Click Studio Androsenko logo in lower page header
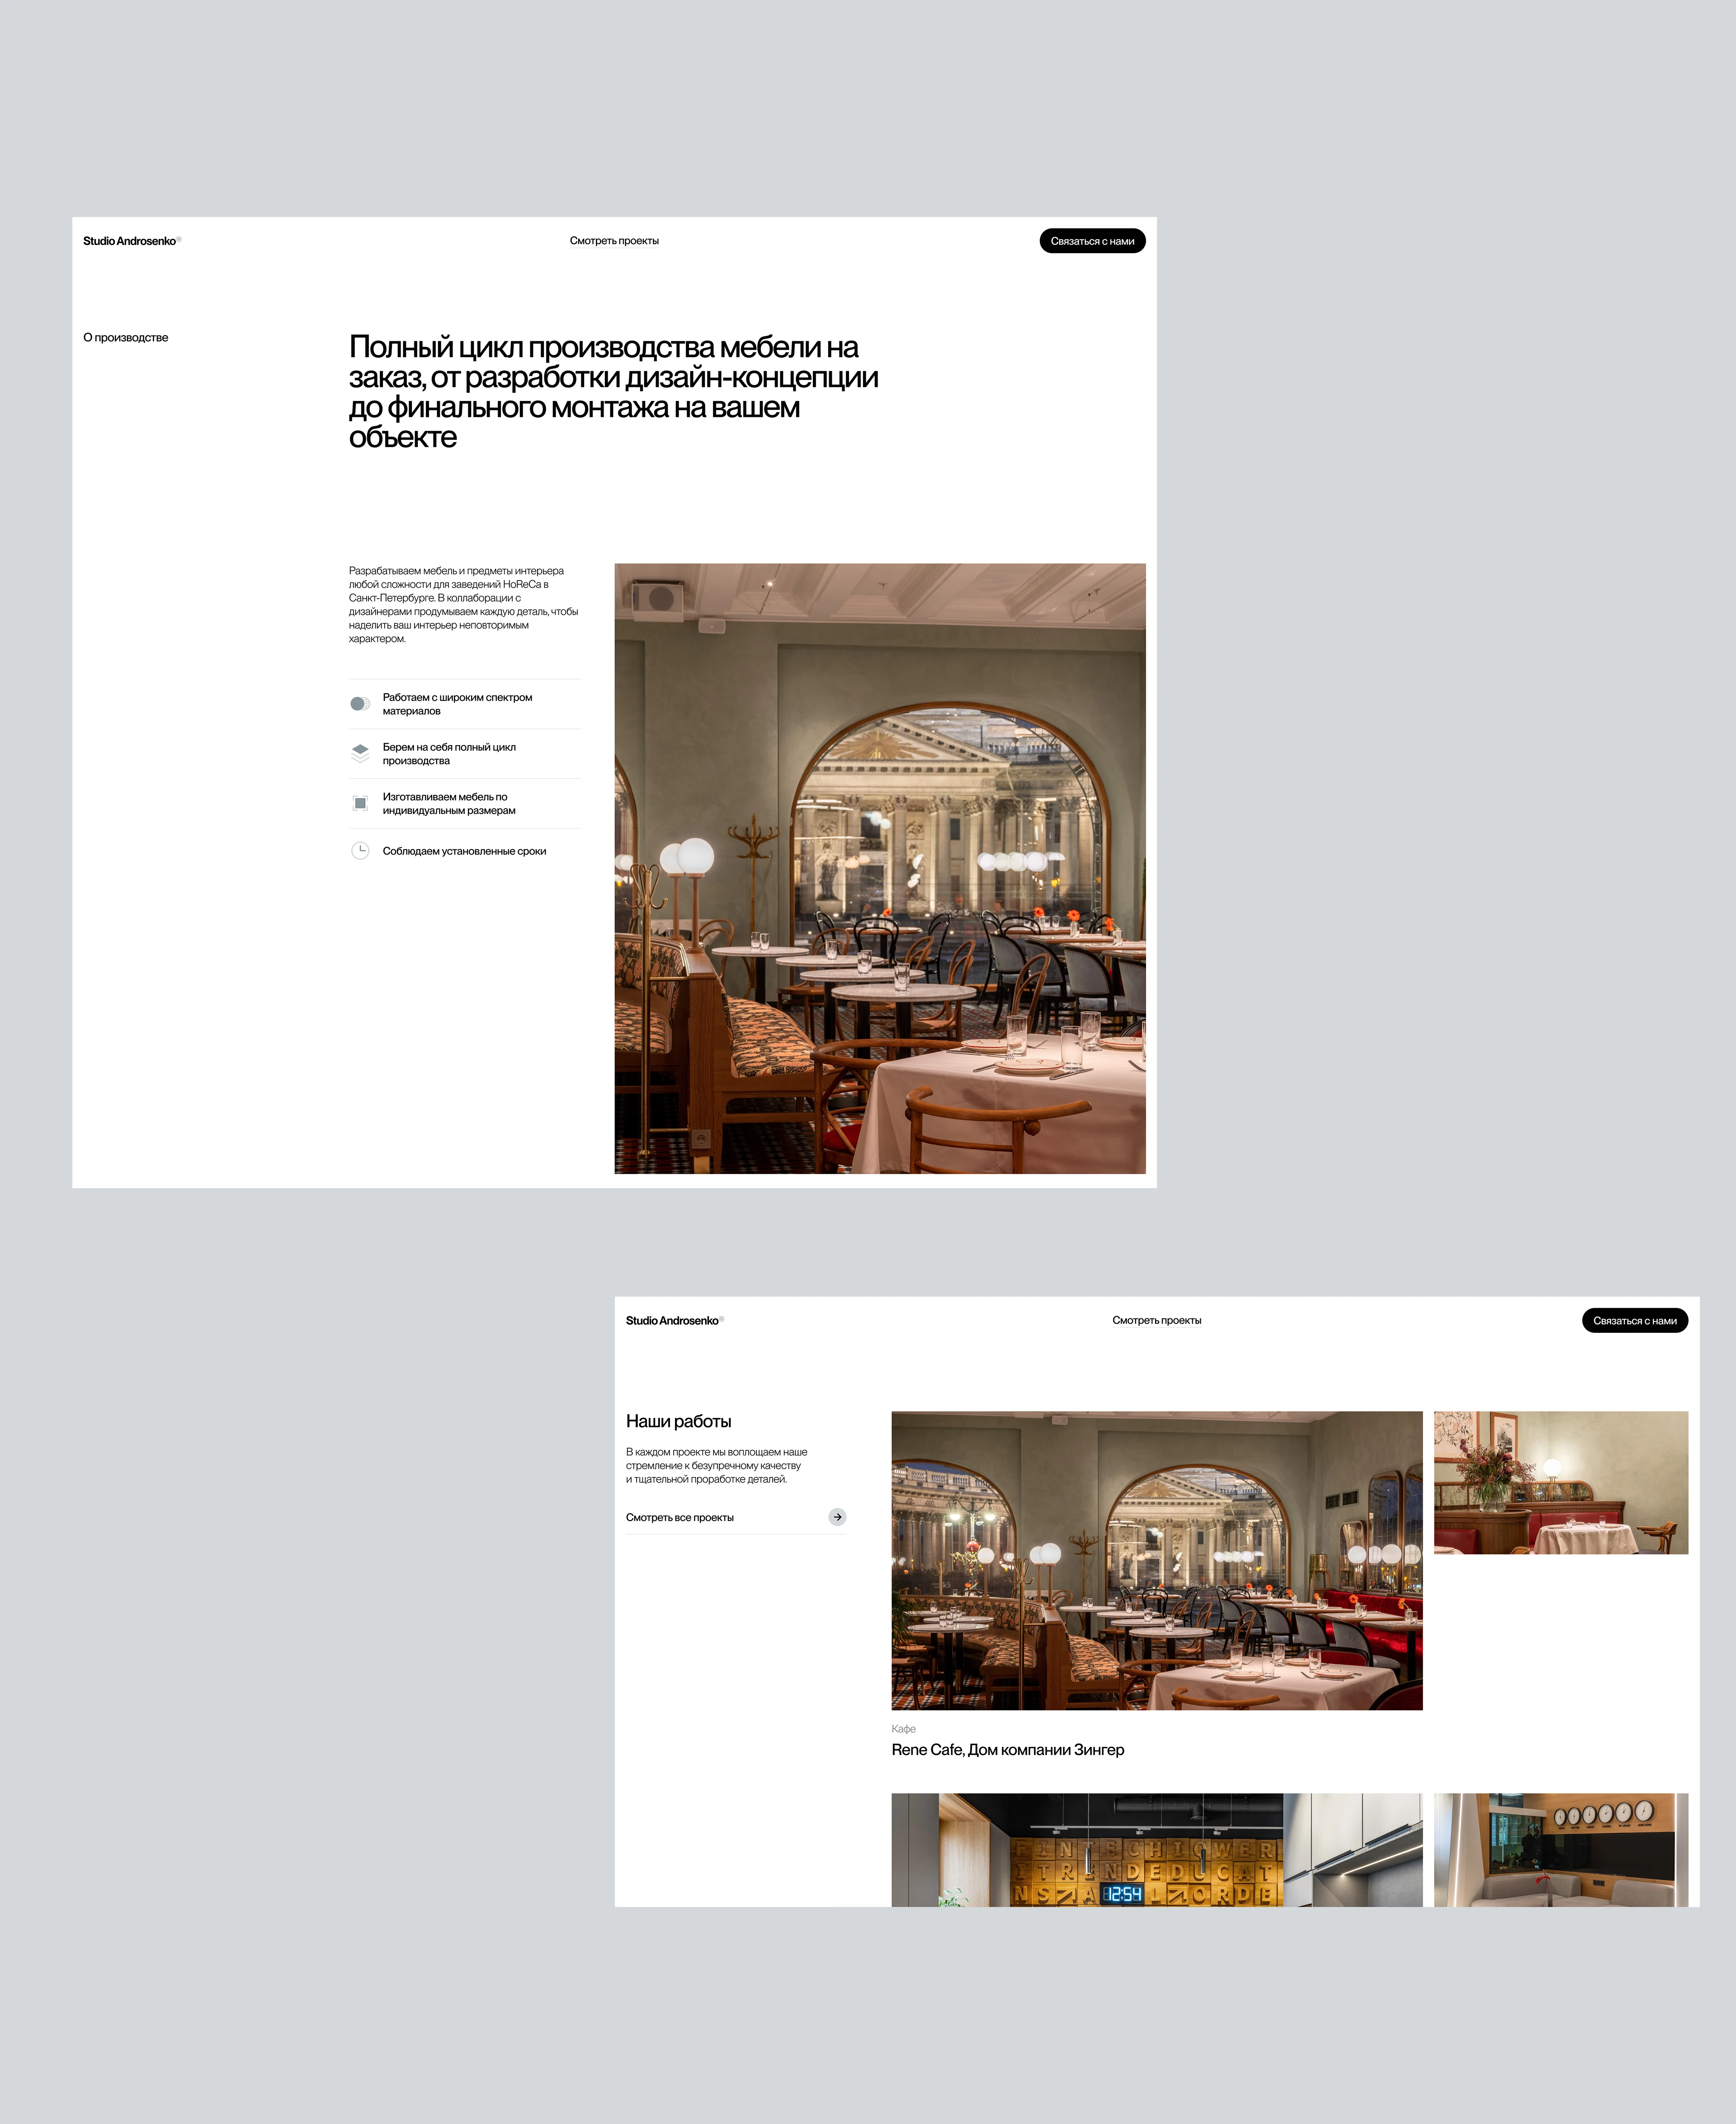 click(x=673, y=1321)
